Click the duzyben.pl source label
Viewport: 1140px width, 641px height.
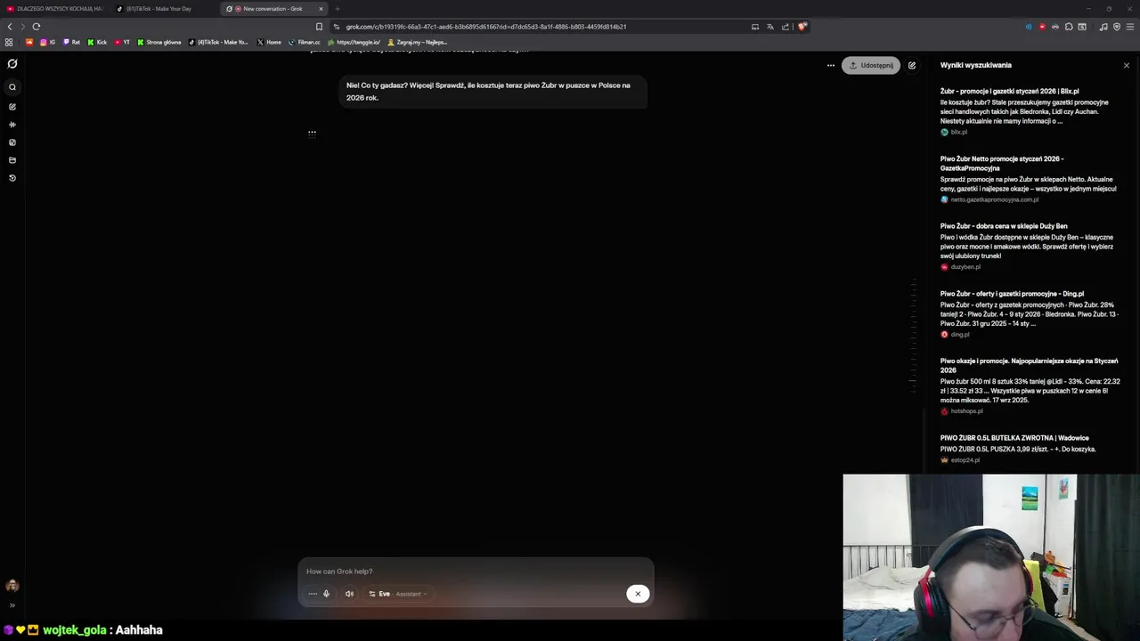point(961,267)
